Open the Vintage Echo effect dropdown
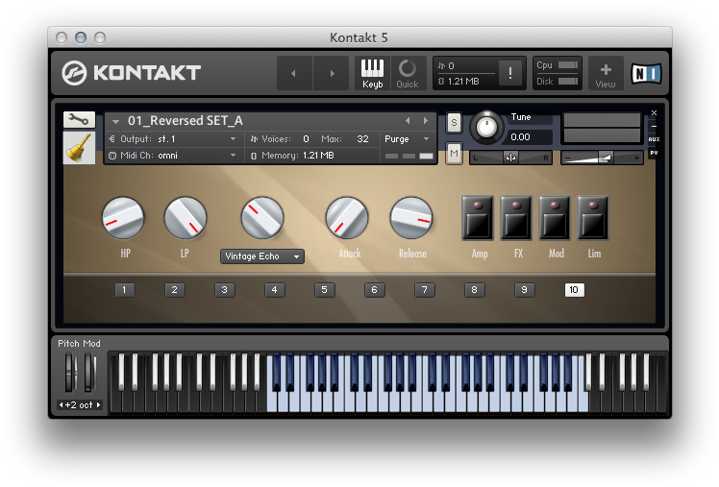The image size is (719, 487). pos(261,256)
